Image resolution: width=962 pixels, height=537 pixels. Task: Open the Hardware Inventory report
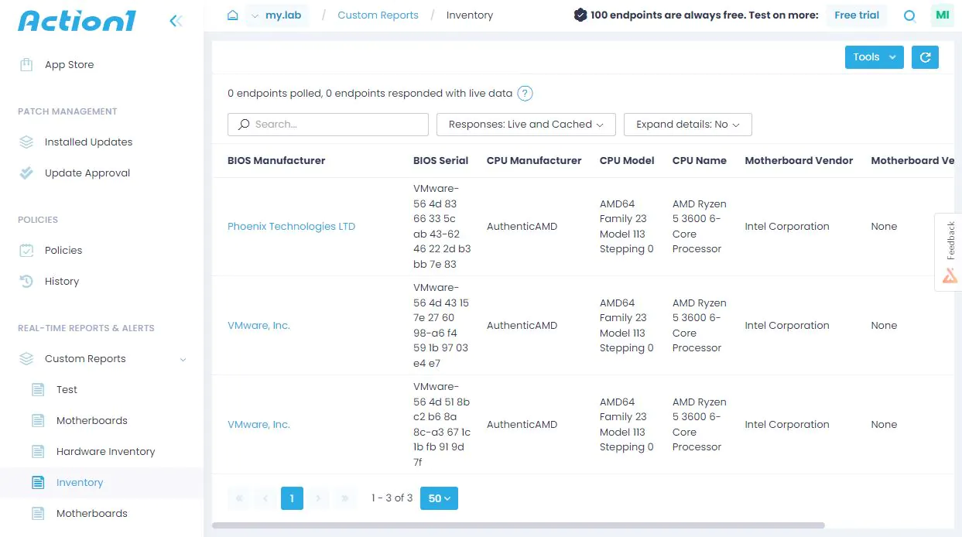coord(105,452)
